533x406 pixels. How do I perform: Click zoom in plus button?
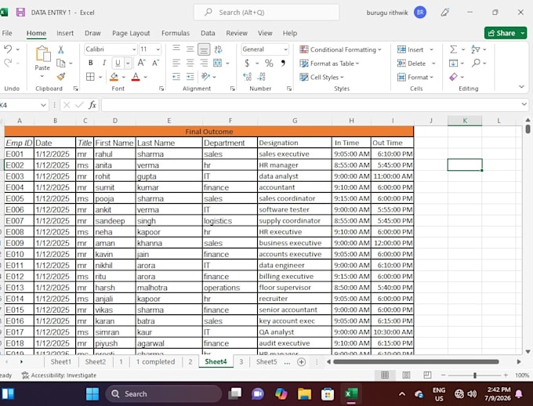[x=506, y=375]
